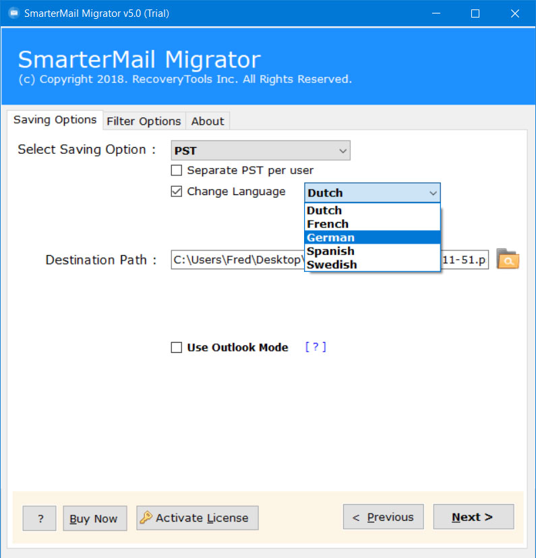Click the question mark help button
Viewport: 536px width, 558px height.
(x=40, y=518)
